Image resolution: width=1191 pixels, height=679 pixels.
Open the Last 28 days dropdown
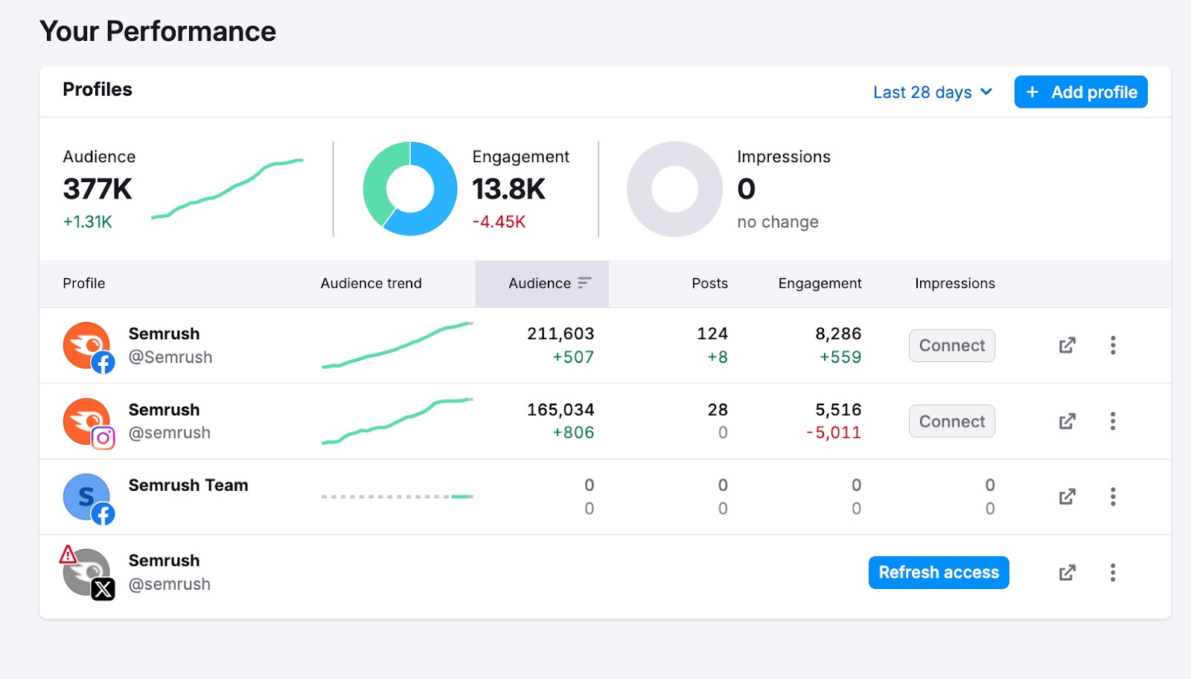click(x=933, y=91)
